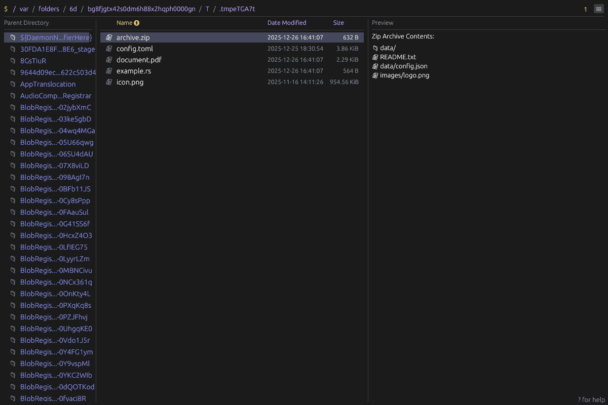Image resolution: width=608 pixels, height=405 pixels.
Task: Go to the root $ breadcrumb
Action: pyautogui.click(x=6, y=9)
